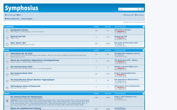The width and height of the screenshot is (177, 110).
Task: Click the search magnifier button
Action: 138,9
